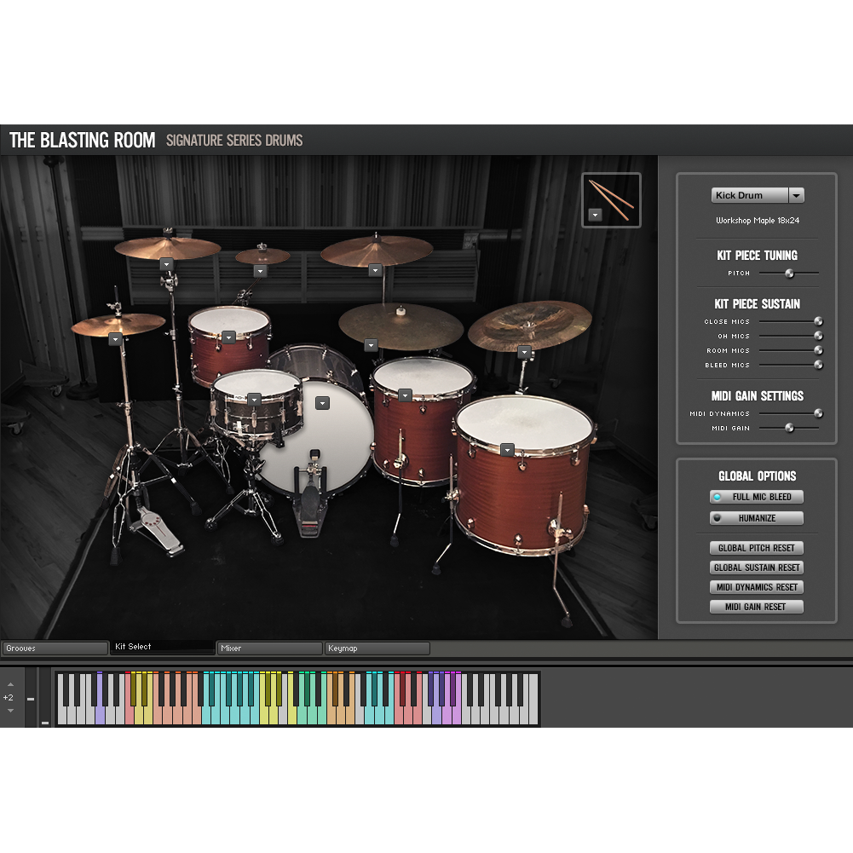Viewport: 853px width, 853px height.
Task: Toggle the Full Mic Bleed option
Action: 757,497
